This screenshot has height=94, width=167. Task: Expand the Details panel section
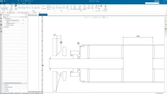[x=4, y=89]
